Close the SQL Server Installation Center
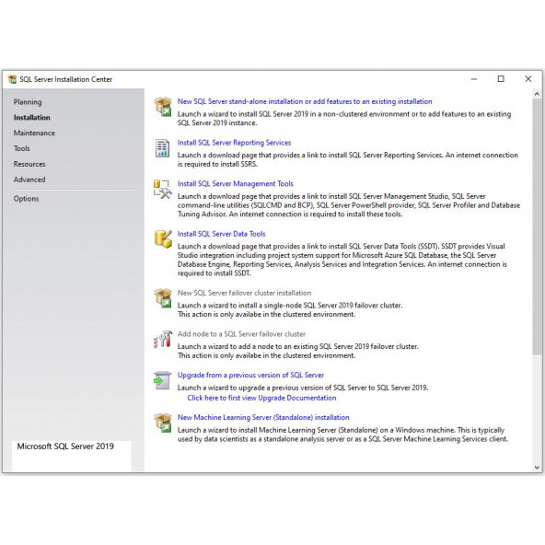The image size is (545, 545). [x=528, y=79]
